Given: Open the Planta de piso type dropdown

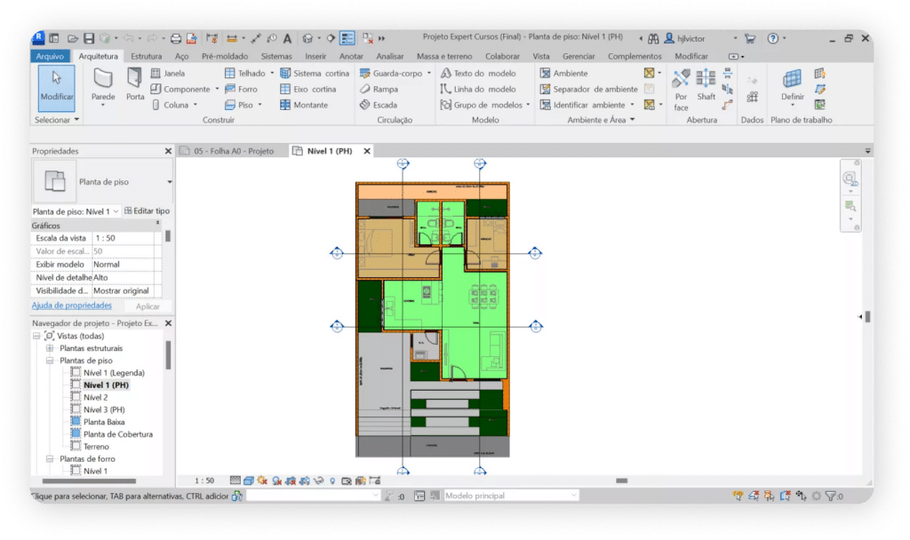Looking at the screenshot, I should coord(170,182).
